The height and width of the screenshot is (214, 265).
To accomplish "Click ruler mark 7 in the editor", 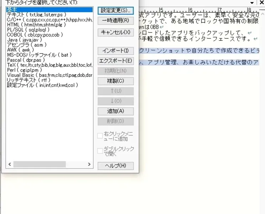I will pyautogui.click(x=220, y=10).
